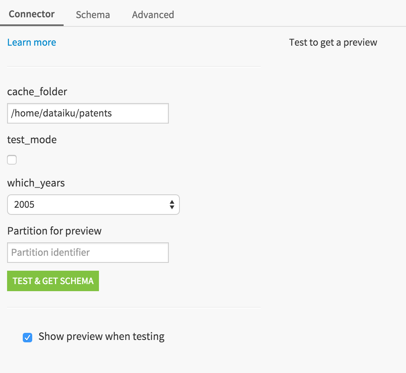406x373 pixels.
Task: Uncheck Show preview when testing checkbox
Action: 27,338
